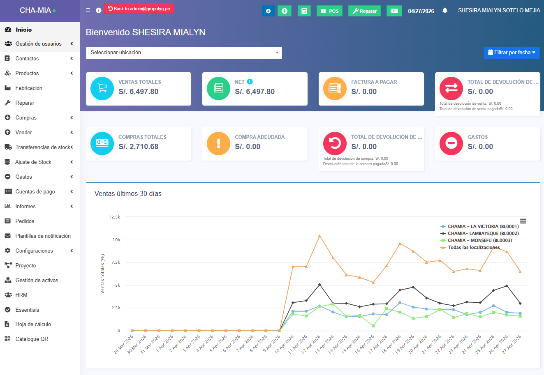This screenshot has height=375, width=544.
Task: Hide the CHAMIA- LAMBAYEQUE legend series
Action: click(483, 233)
